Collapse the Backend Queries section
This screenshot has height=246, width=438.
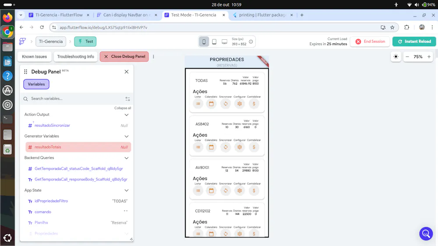tap(127, 158)
